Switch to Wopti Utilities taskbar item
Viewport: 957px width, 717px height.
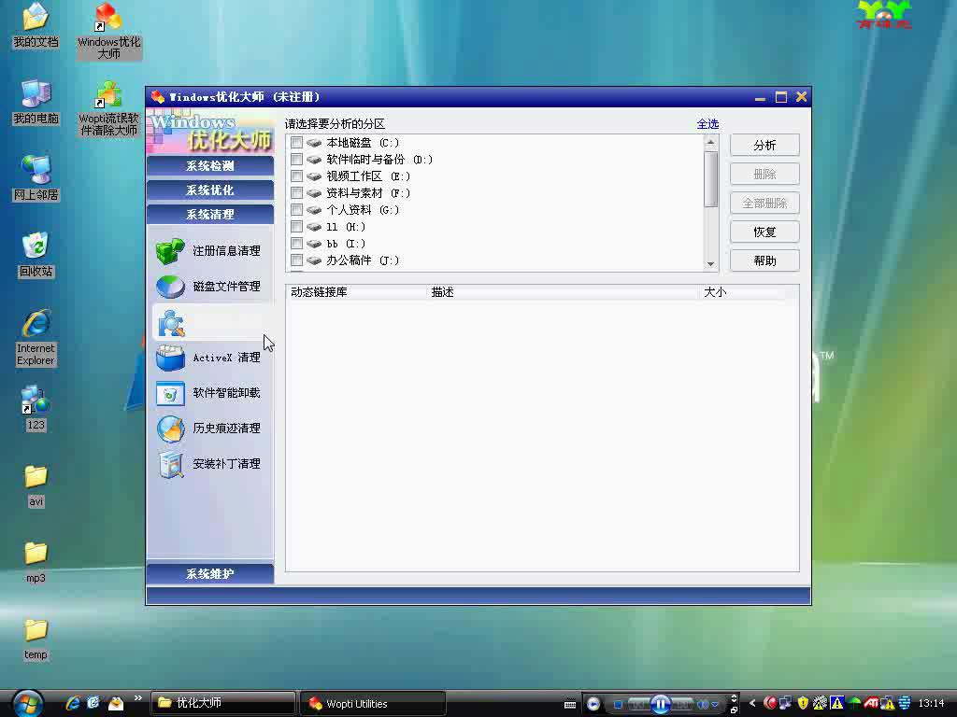click(x=374, y=704)
